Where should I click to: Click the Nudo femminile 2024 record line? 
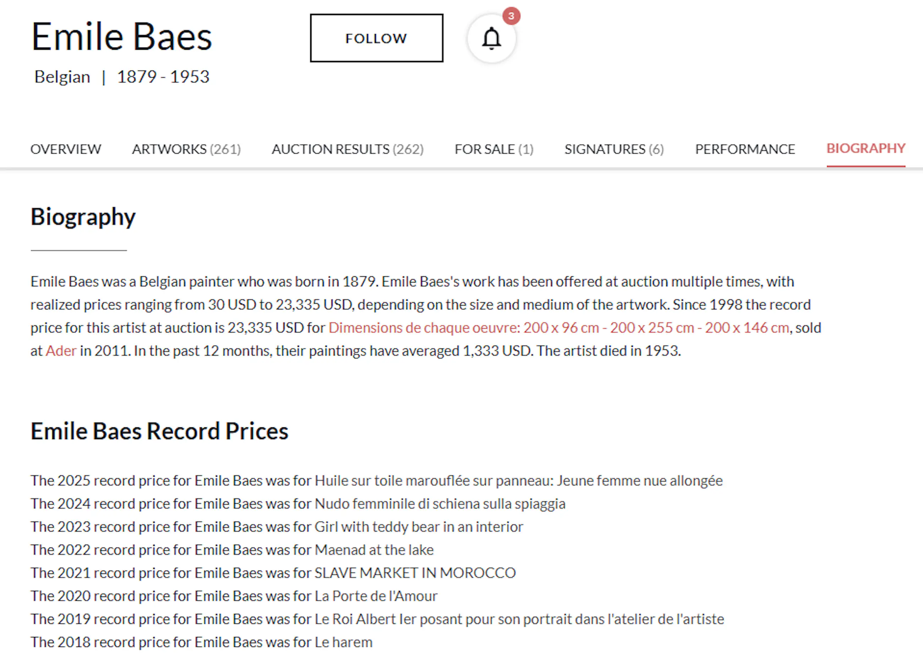(x=298, y=504)
